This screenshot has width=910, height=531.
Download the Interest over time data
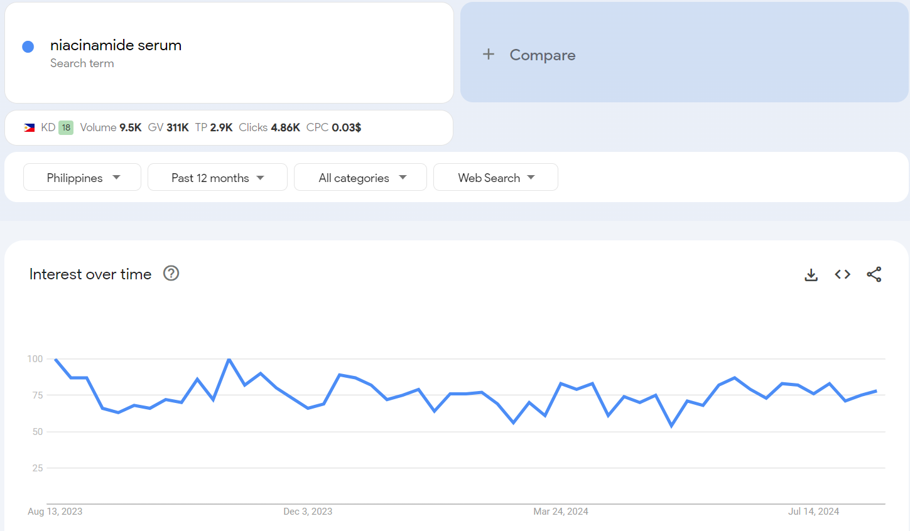[811, 274]
